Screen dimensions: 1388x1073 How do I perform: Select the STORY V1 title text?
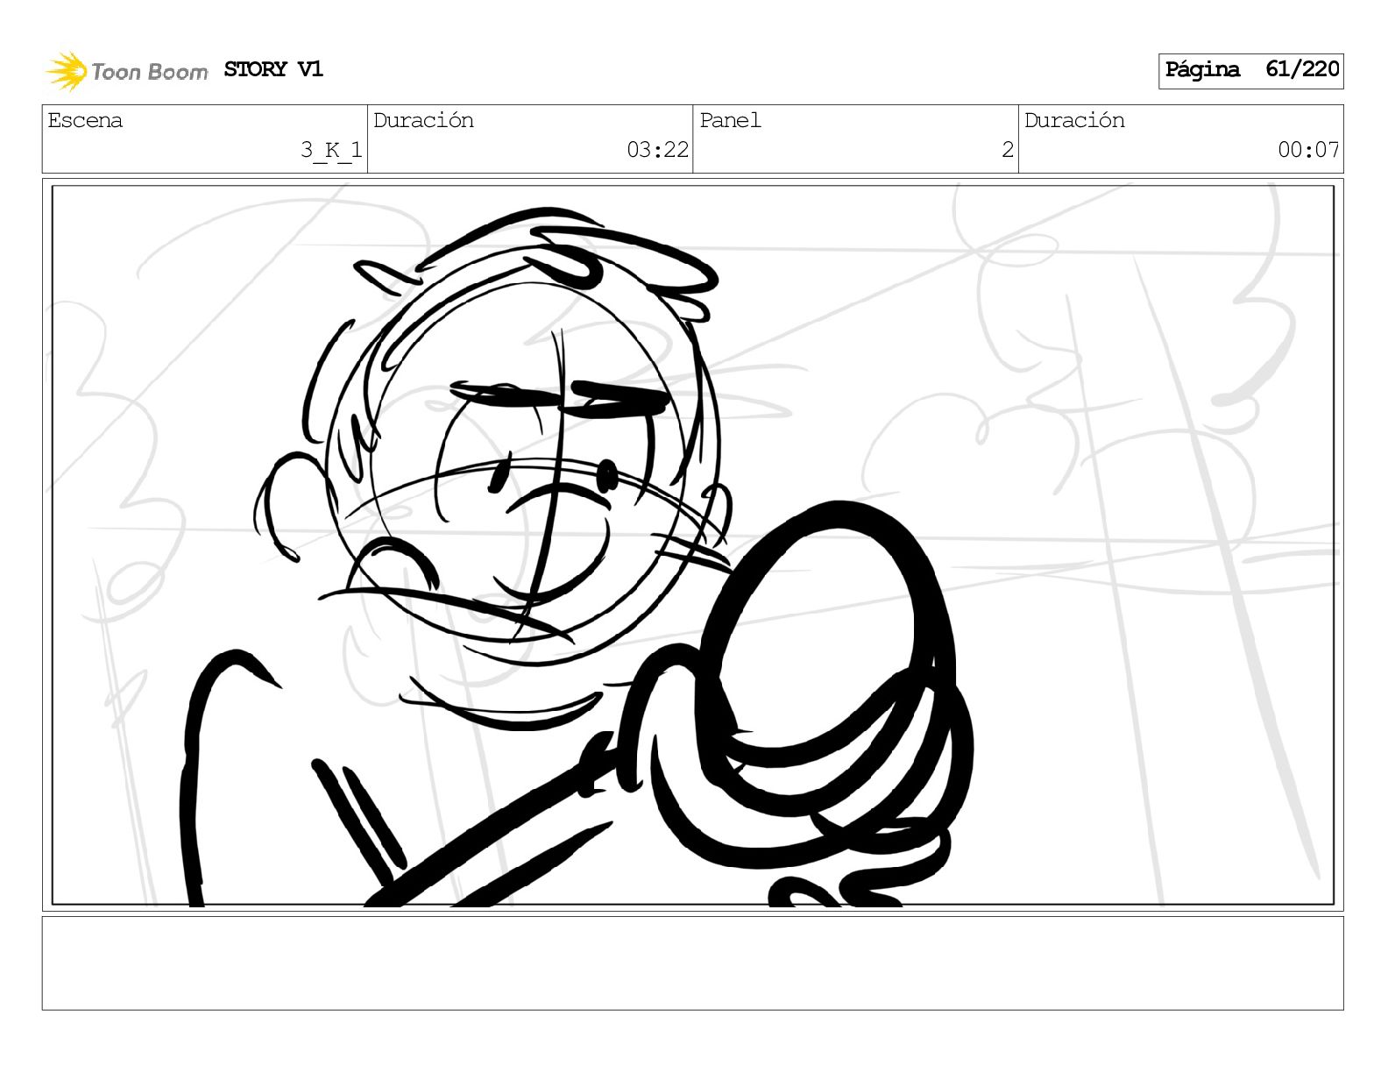pos(273,69)
